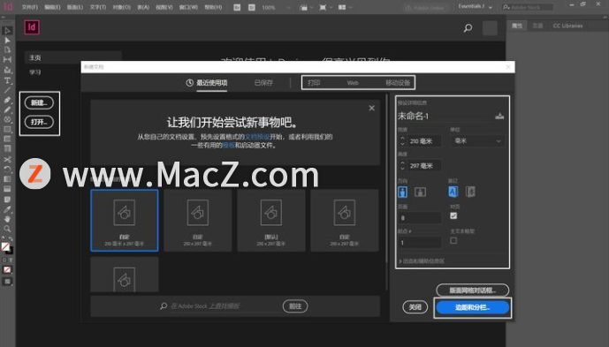Select the Gradient Swatch tool
Viewport: 609px width, 347px height.
pyautogui.click(x=7, y=179)
